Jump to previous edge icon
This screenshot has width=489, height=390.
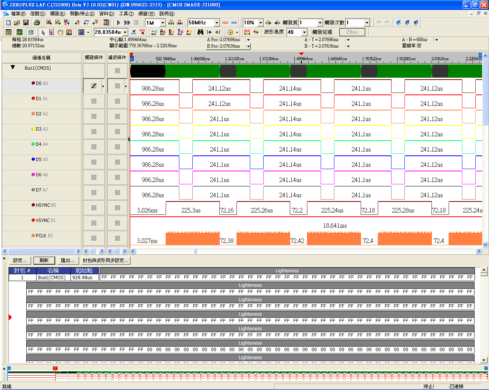[209, 32]
